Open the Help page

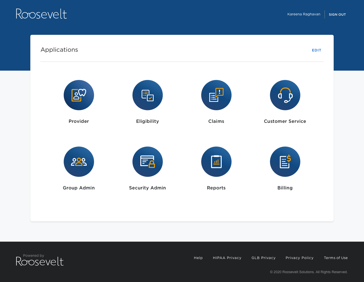(198, 258)
